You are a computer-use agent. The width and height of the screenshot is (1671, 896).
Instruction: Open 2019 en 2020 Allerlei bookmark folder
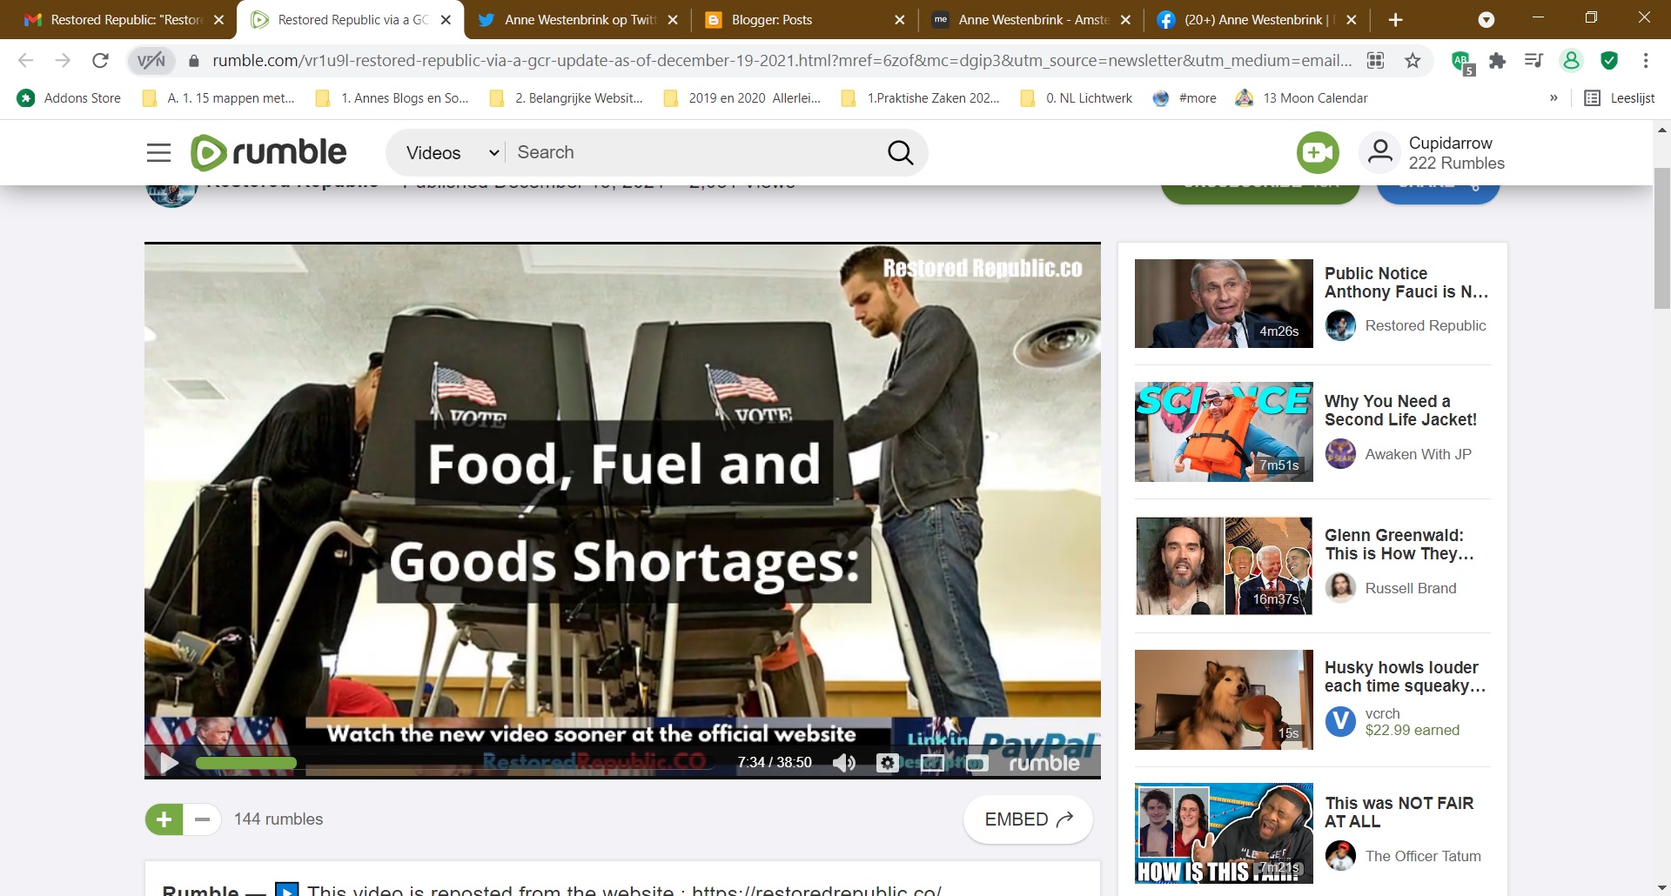742,97
